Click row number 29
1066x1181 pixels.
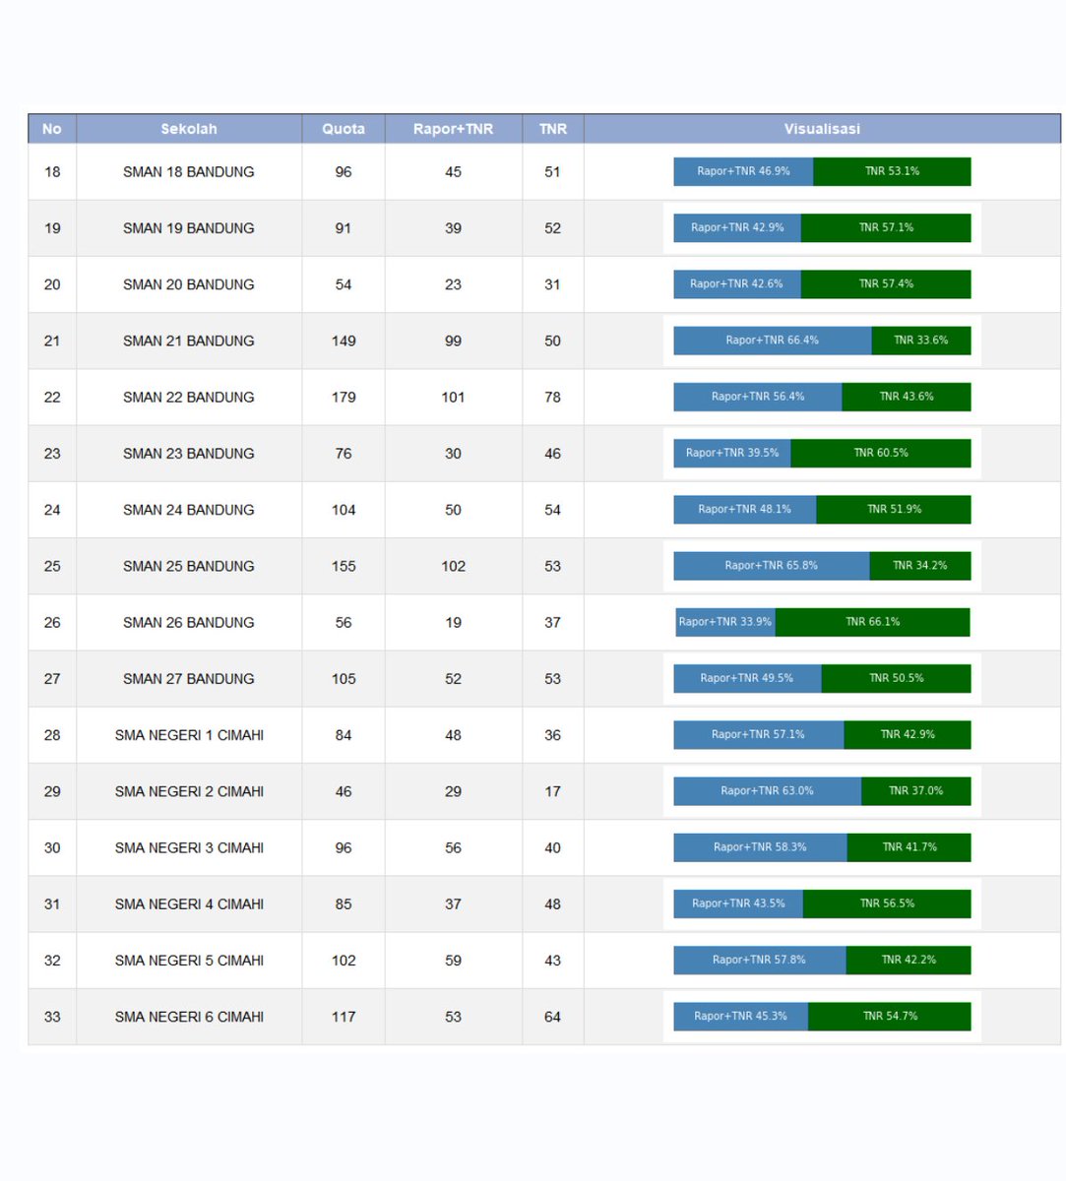tap(52, 791)
